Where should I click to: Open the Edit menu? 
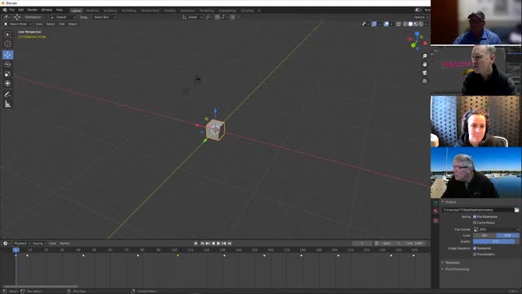[20, 11]
